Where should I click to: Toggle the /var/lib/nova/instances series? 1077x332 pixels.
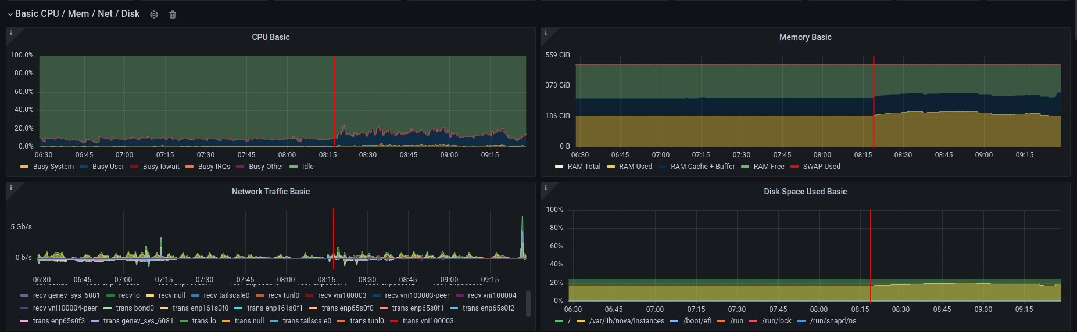626,321
